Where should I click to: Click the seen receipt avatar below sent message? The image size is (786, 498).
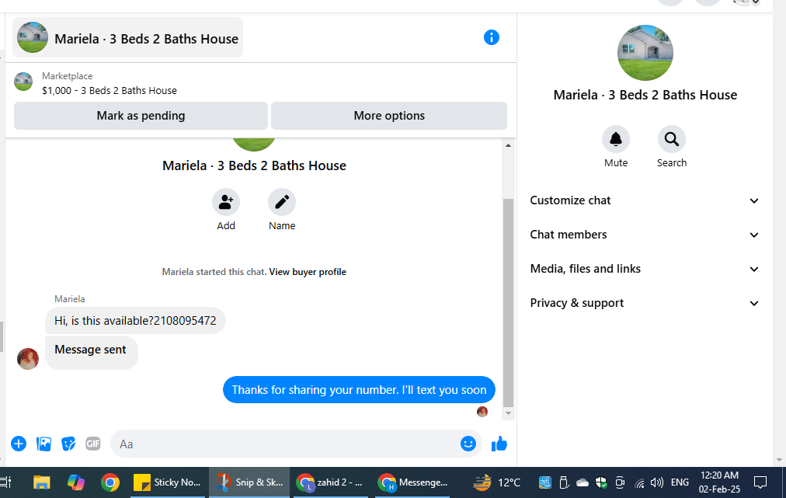point(482,412)
